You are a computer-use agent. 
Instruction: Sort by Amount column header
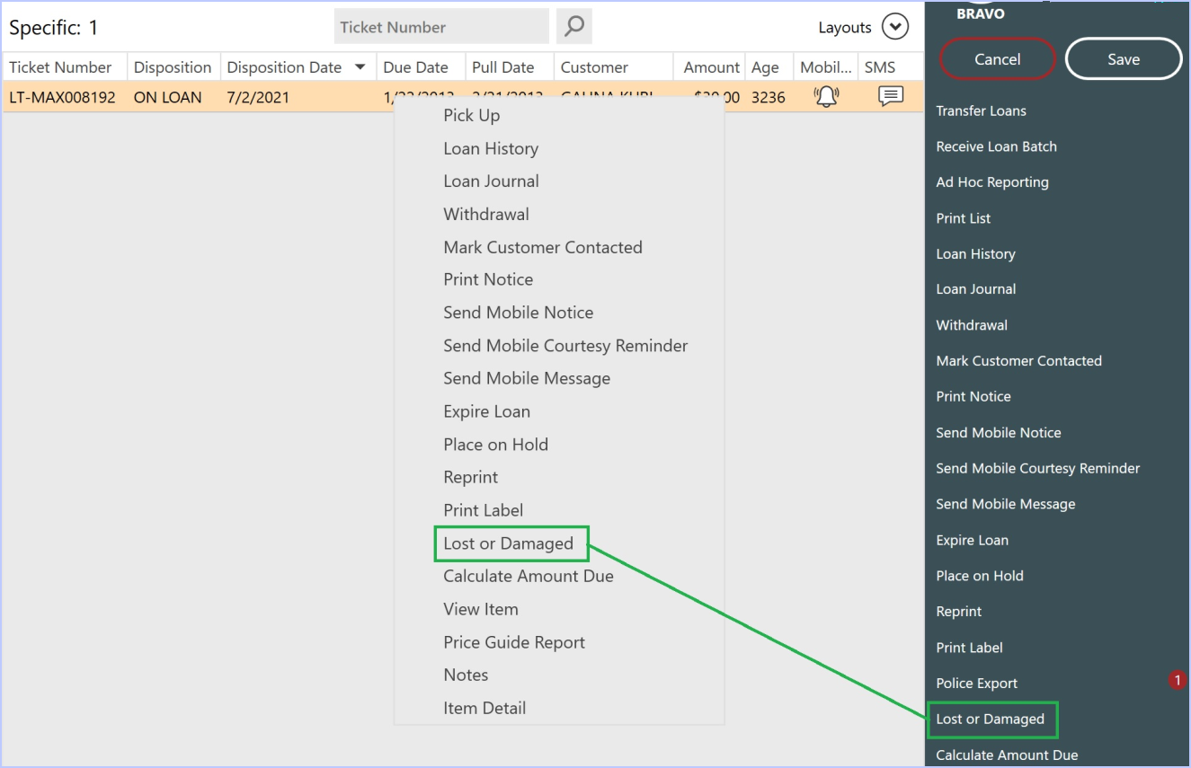coord(711,67)
